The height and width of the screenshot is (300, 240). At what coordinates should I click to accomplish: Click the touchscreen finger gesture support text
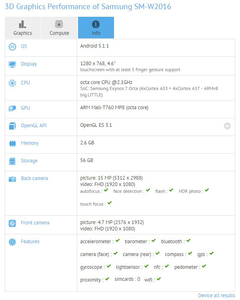coord(130,70)
